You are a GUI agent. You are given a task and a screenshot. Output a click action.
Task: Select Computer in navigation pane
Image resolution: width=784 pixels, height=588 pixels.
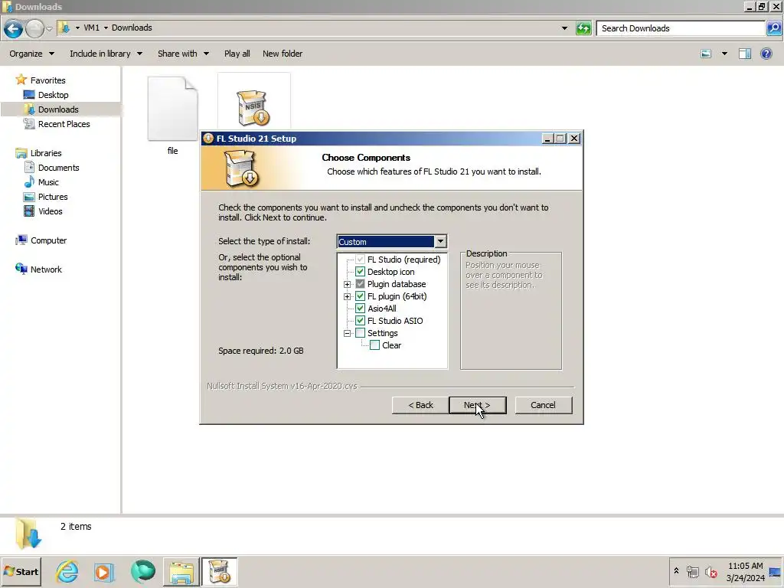(x=48, y=240)
